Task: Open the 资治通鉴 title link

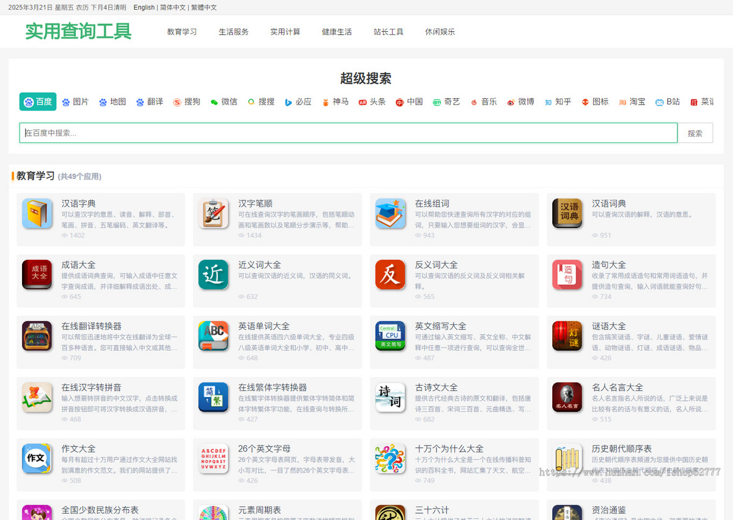Action: click(x=609, y=510)
